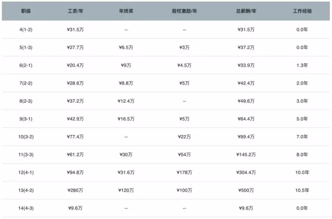Click salary value ¥28.6万

pos(75,83)
